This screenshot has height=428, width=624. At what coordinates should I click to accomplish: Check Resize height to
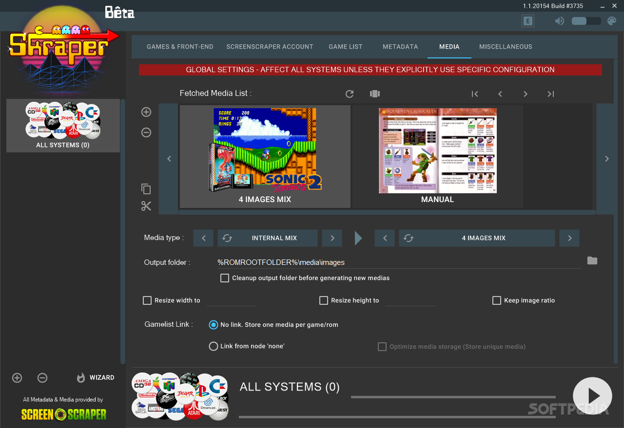click(324, 300)
